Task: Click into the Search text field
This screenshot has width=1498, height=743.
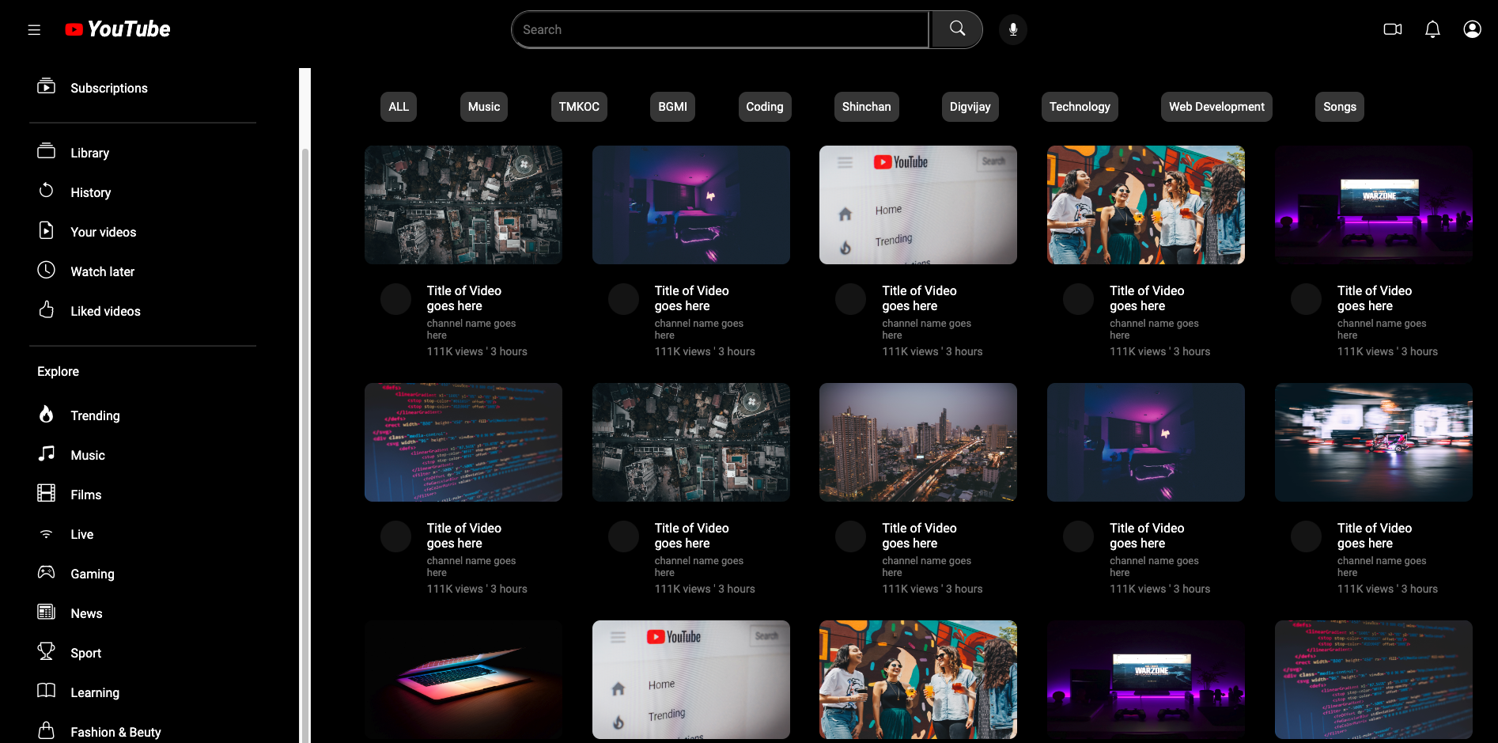Action: [x=720, y=29]
